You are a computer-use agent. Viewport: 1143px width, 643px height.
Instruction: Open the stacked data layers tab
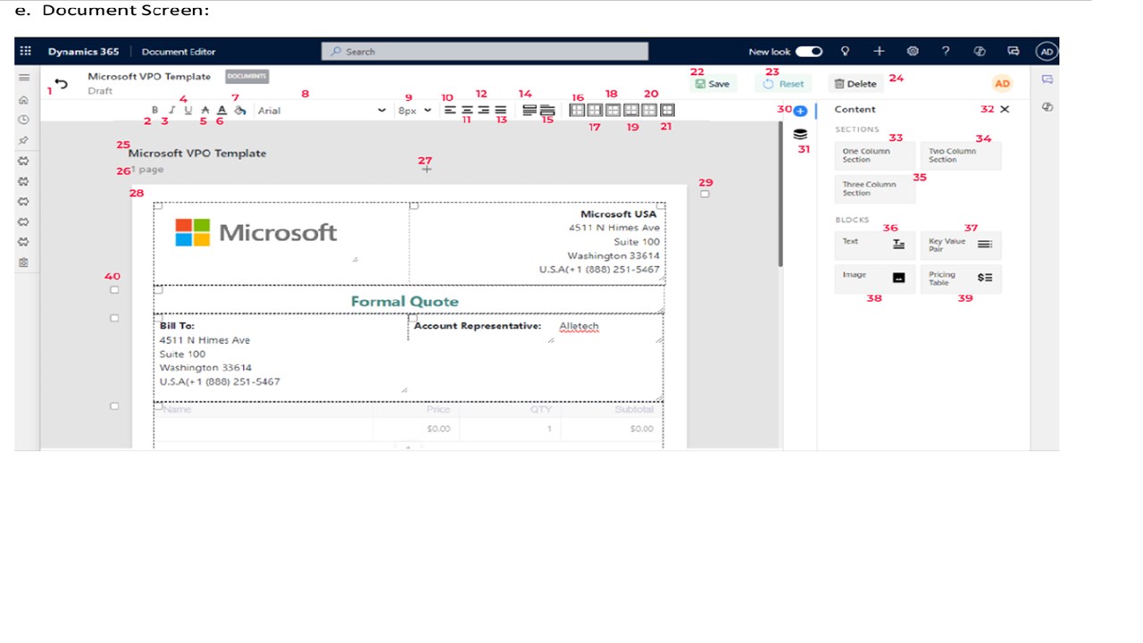tap(800, 134)
